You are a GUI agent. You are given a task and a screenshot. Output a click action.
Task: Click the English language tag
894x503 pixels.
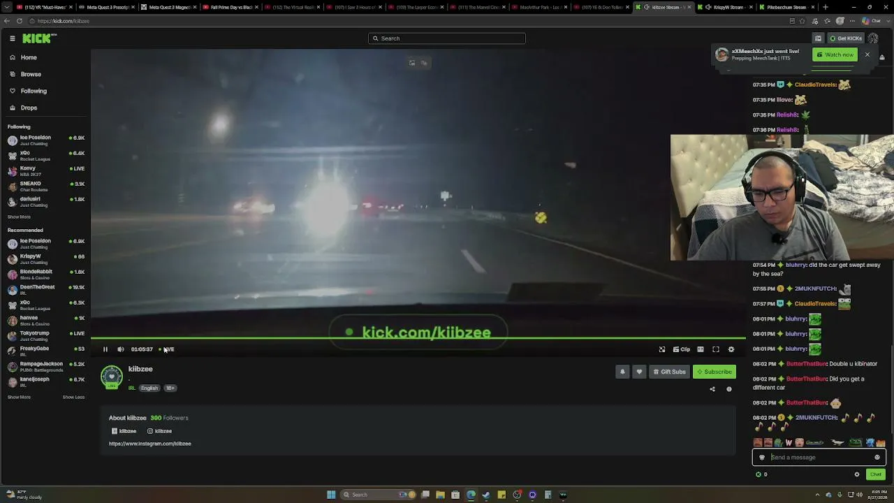pyautogui.click(x=149, y=388)
